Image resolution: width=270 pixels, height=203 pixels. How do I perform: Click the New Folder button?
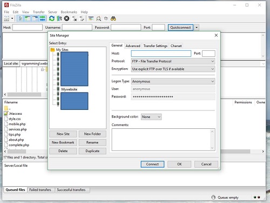tap(92, 134)
